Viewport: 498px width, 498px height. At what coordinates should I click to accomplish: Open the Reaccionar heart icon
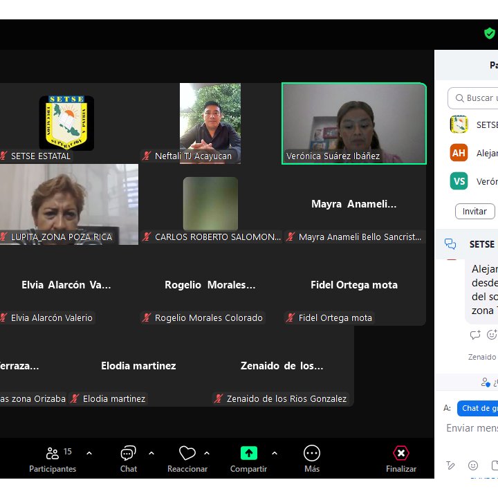tap(187, 453)
